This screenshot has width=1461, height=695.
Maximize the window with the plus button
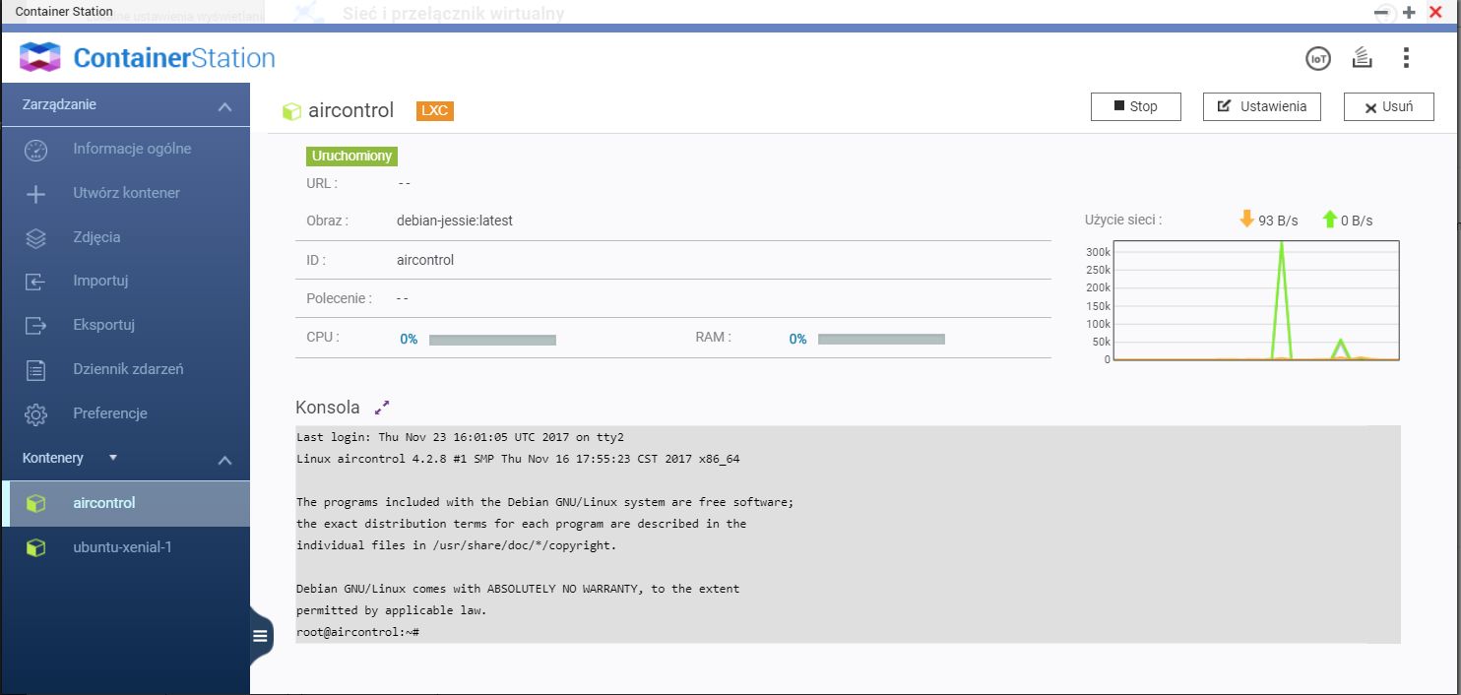click(x=1410, y=12)
